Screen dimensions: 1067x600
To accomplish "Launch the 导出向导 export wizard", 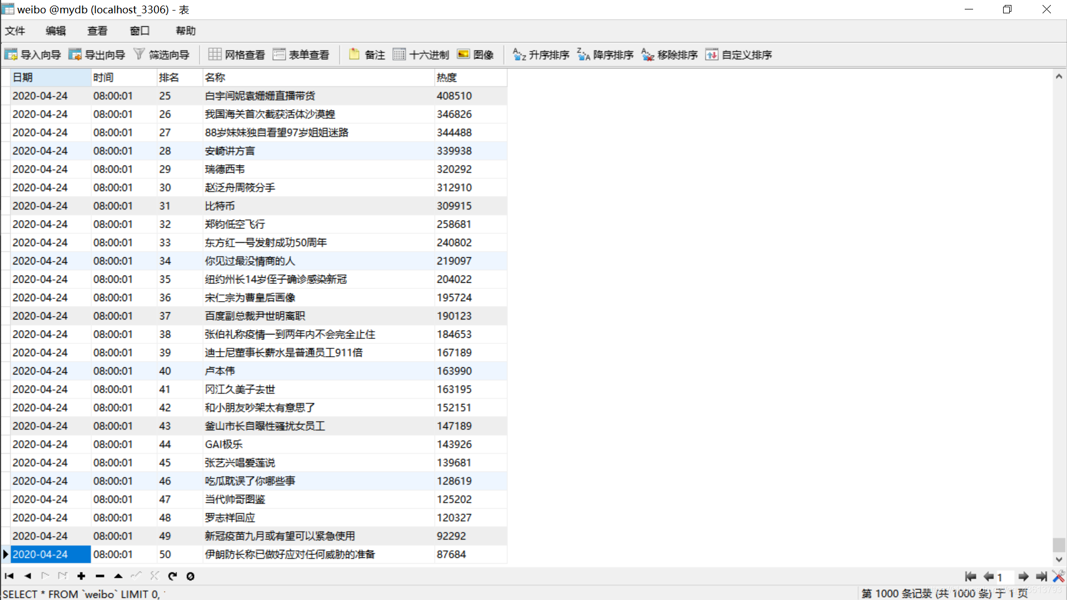I will pos(97,54).
